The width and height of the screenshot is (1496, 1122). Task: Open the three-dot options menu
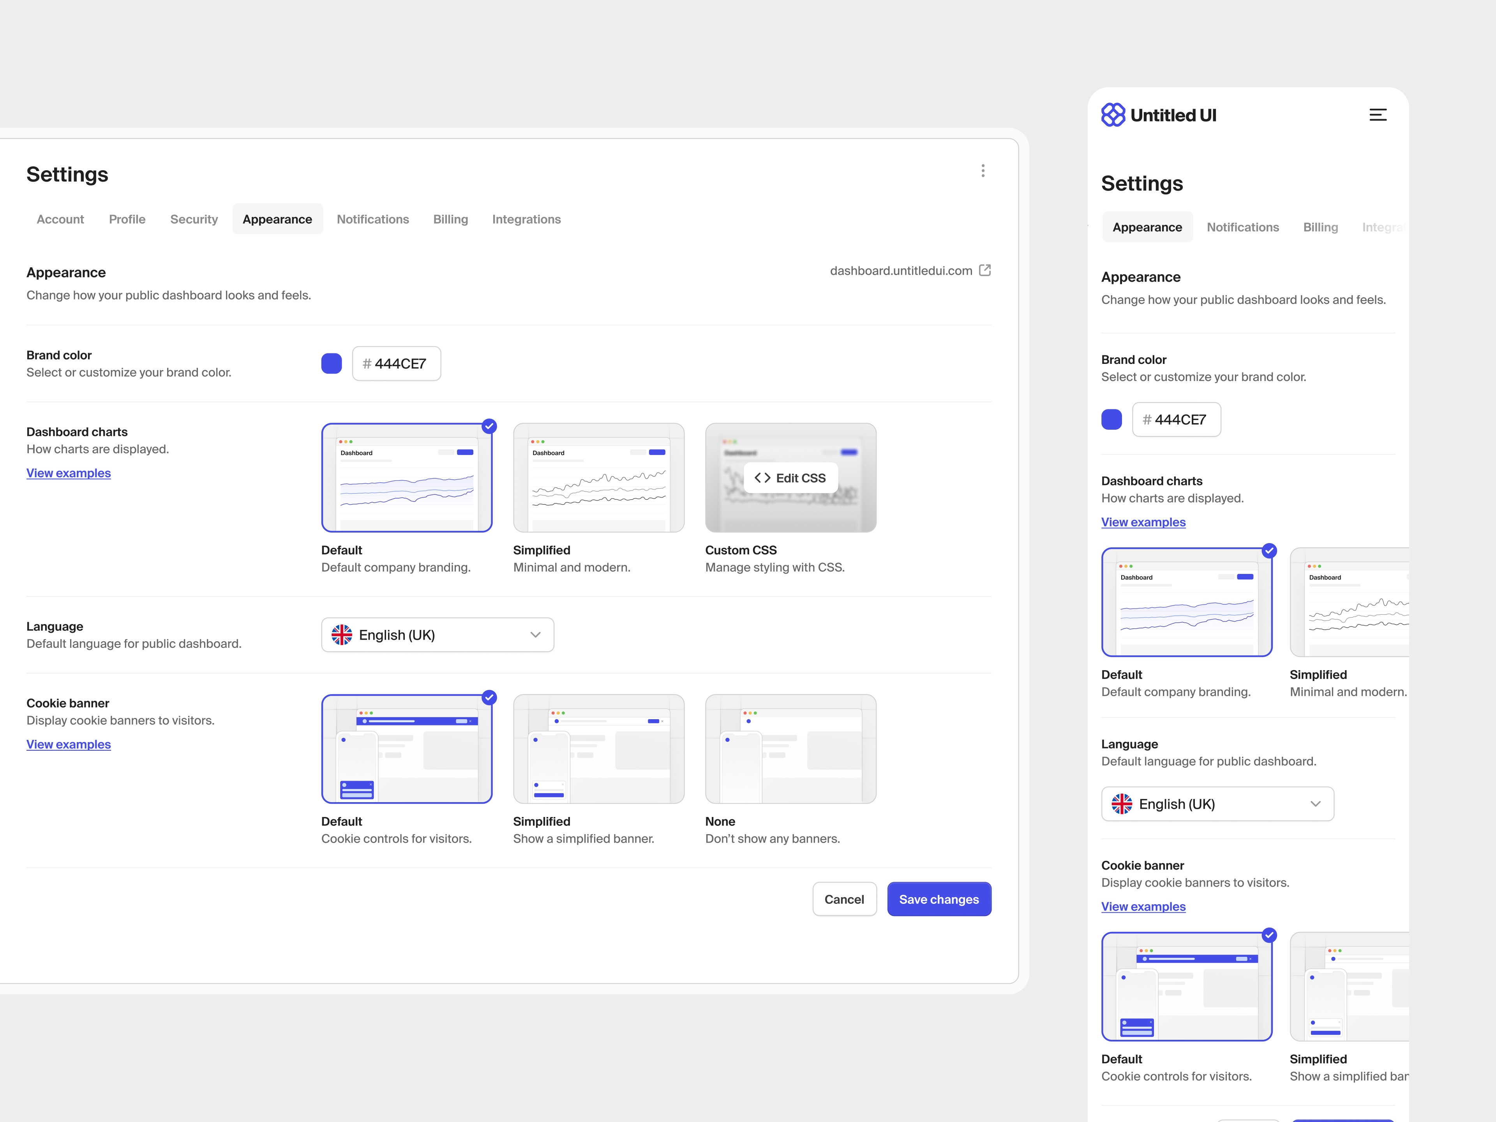click(983, 170)
